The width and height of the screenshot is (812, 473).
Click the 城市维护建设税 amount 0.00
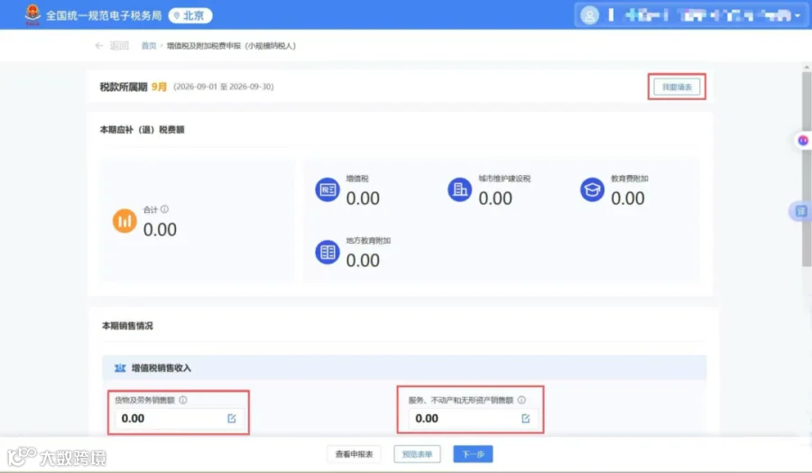tap(495, 199)
